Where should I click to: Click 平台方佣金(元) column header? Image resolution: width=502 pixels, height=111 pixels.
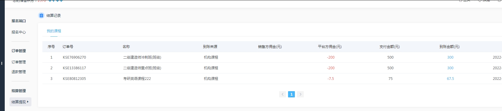point(330,47)
